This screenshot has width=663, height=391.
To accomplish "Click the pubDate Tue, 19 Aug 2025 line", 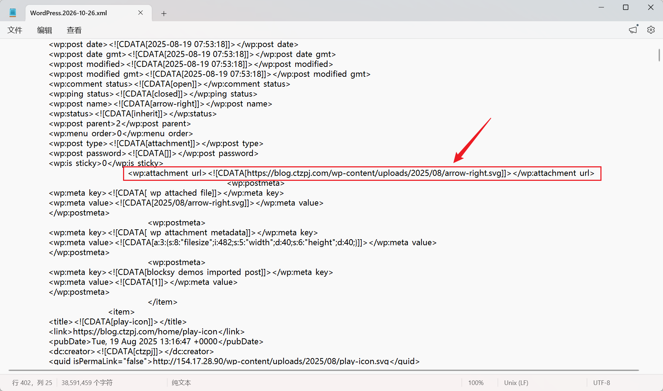I will (x=156, y=341).
